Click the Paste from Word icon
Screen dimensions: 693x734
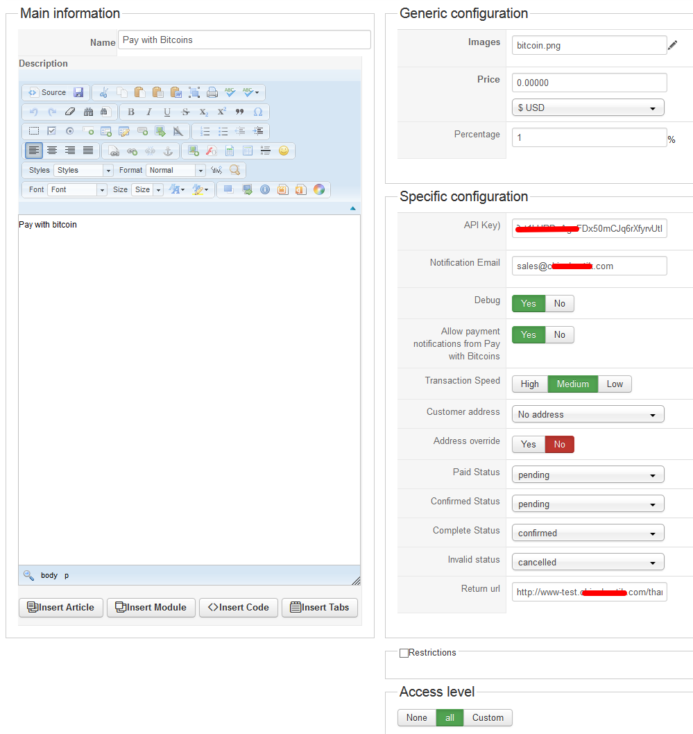176,93
